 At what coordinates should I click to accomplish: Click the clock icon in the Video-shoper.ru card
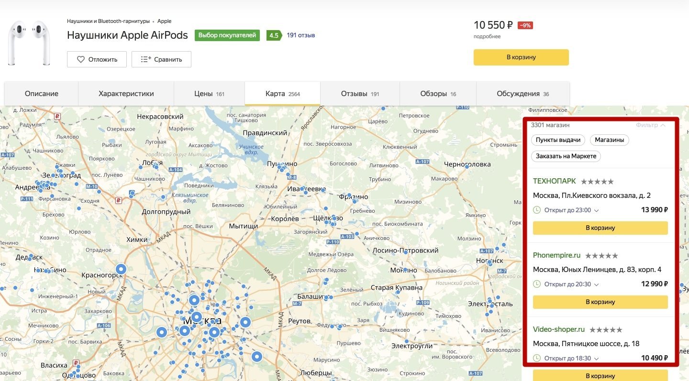[x=537, y=358]
